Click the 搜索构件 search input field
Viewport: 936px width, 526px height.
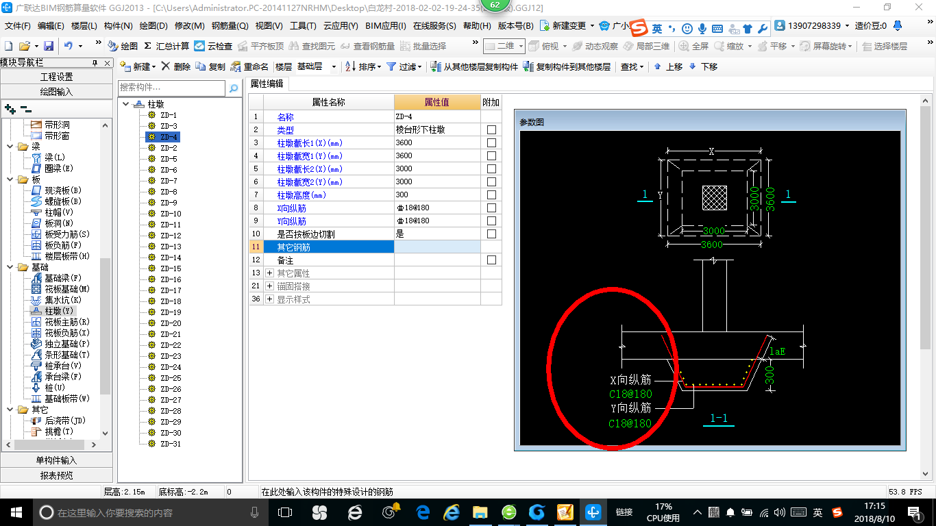(x=171, y=88)
